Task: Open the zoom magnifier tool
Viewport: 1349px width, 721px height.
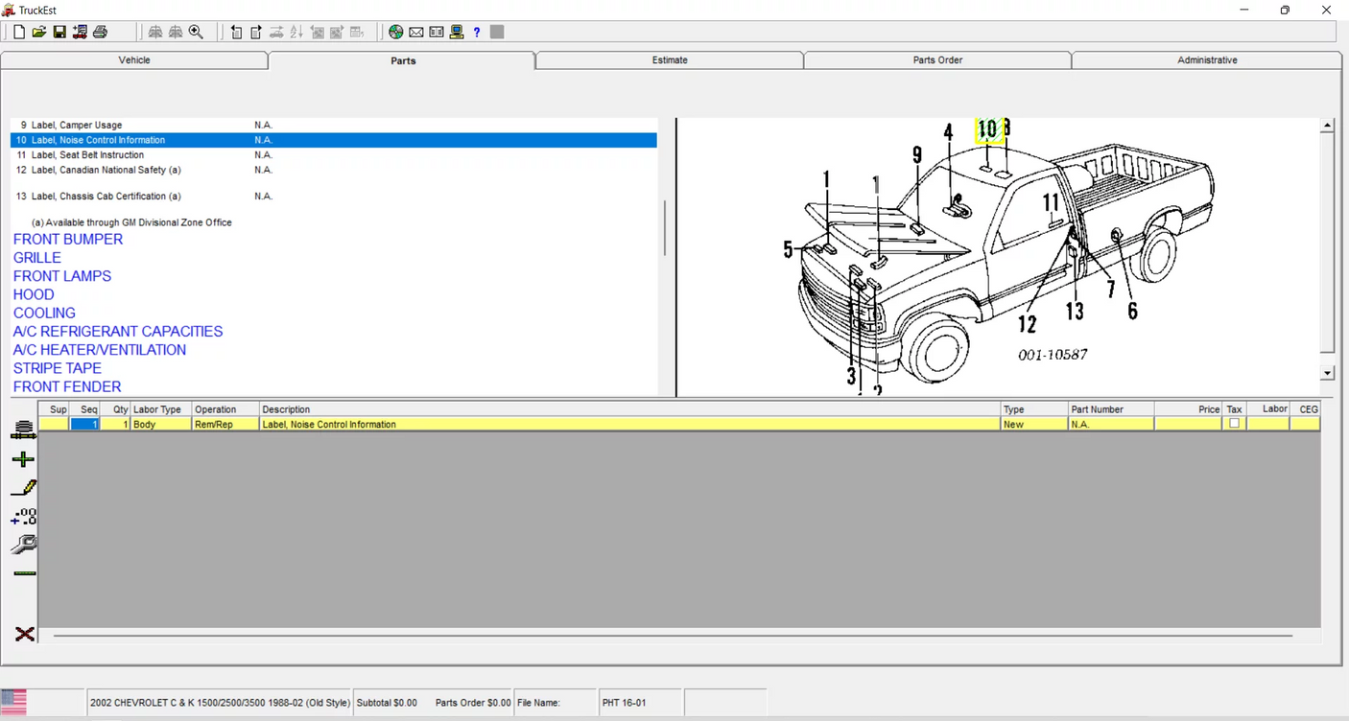Action: (x=196, y=32)
